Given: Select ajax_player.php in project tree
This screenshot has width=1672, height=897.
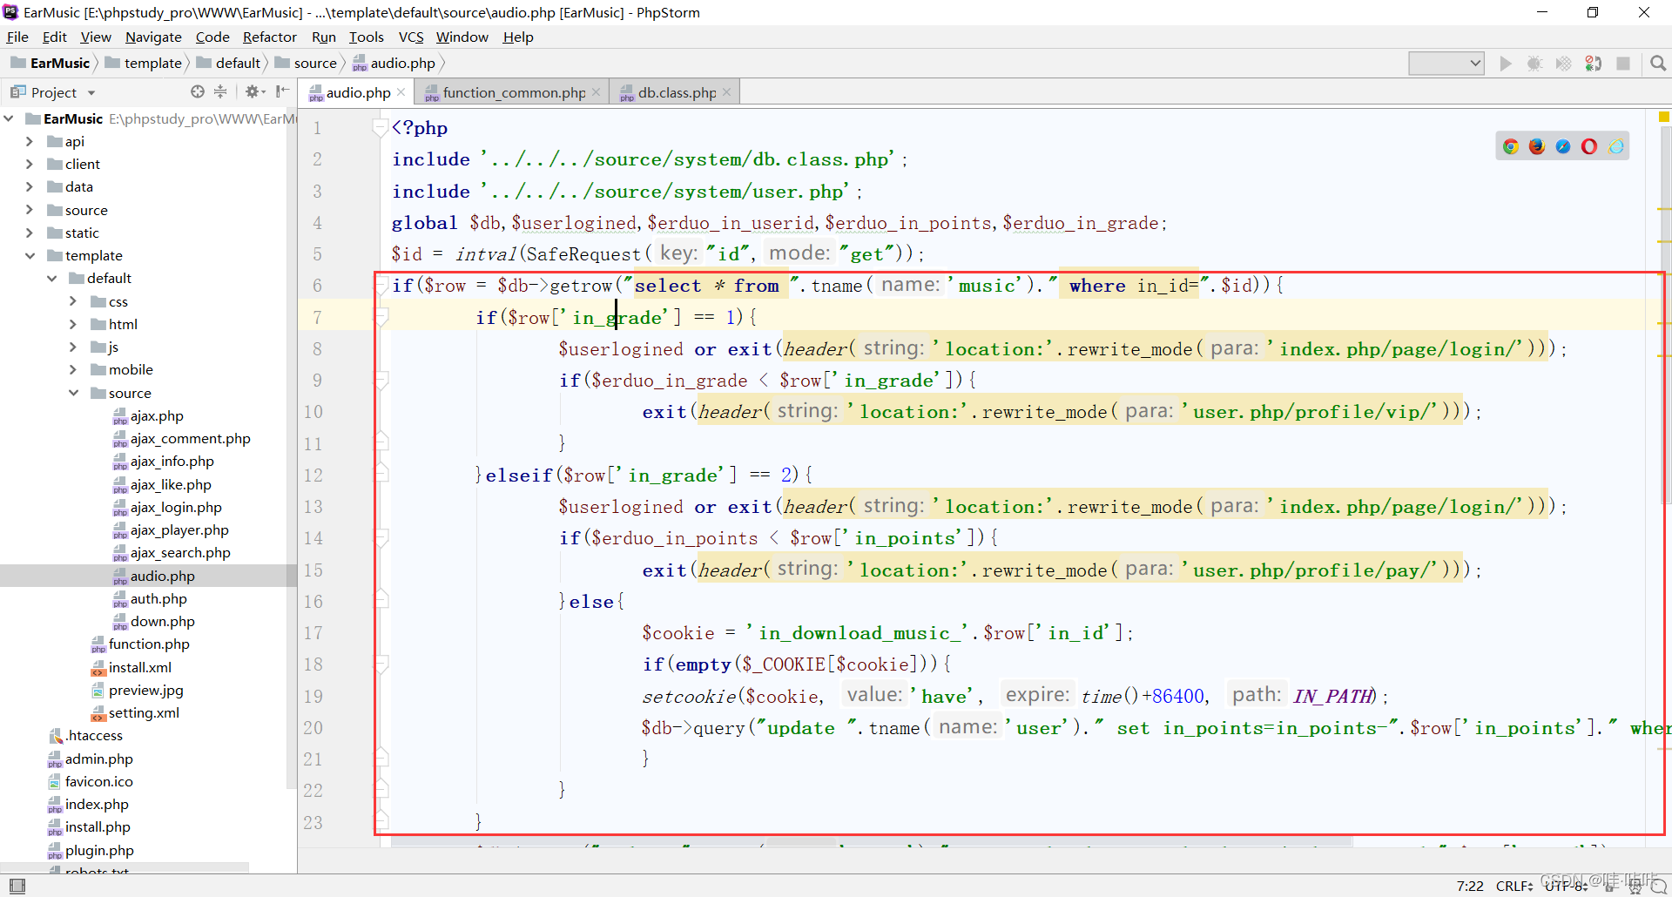Looking at the screenshot, I should [x=171, y=530].
